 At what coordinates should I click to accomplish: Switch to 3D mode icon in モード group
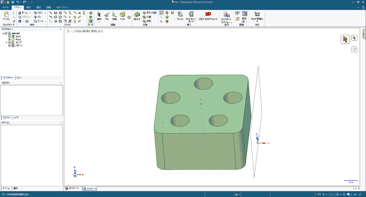pyautogui.click(x=91, y=21)
